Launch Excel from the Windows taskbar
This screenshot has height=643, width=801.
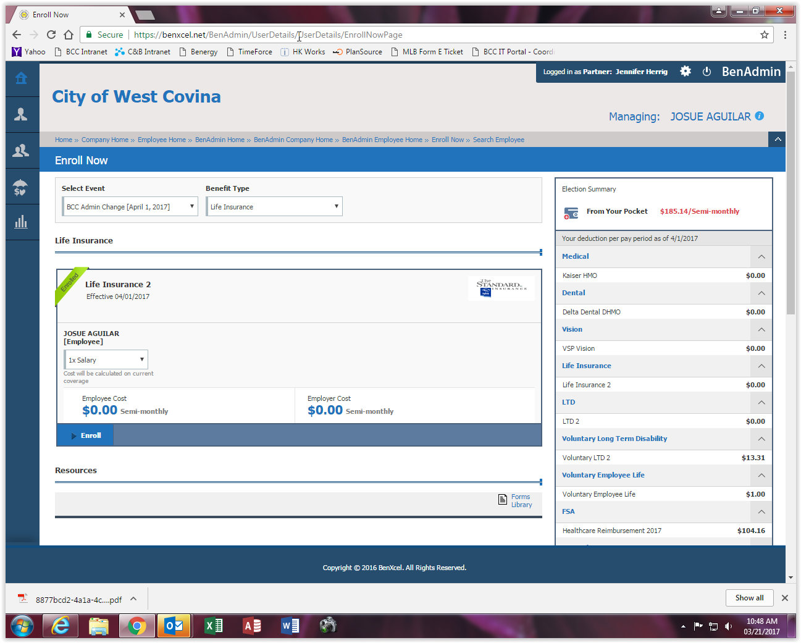(214, 626)
